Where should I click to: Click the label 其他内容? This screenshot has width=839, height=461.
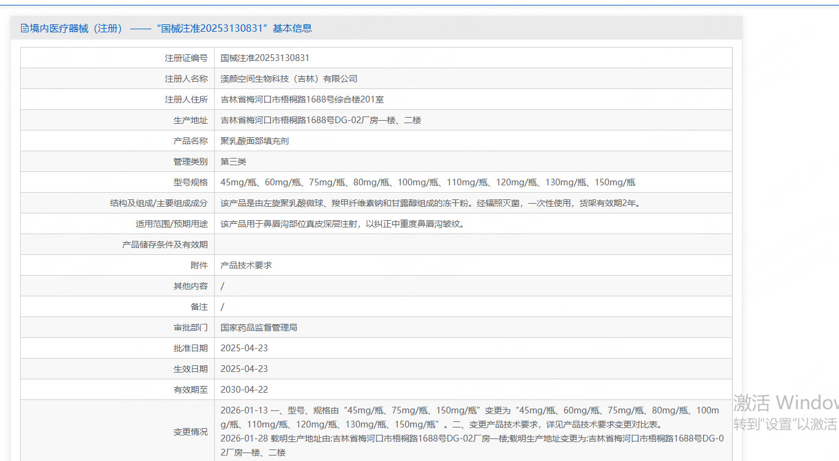pyautogui.click(x=190, y=286)
